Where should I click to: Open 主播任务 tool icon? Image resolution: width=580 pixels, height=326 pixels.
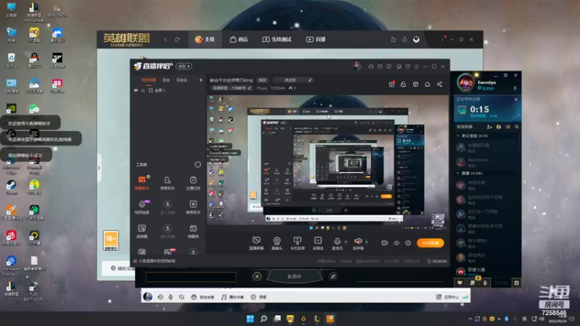pos(193,183)
